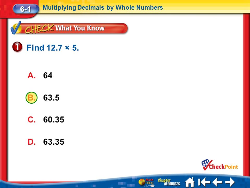Image resolution: width=250 pixels, height=188 pixels.
Task: Open Chapter Resources button
Action: click(169, 182)
